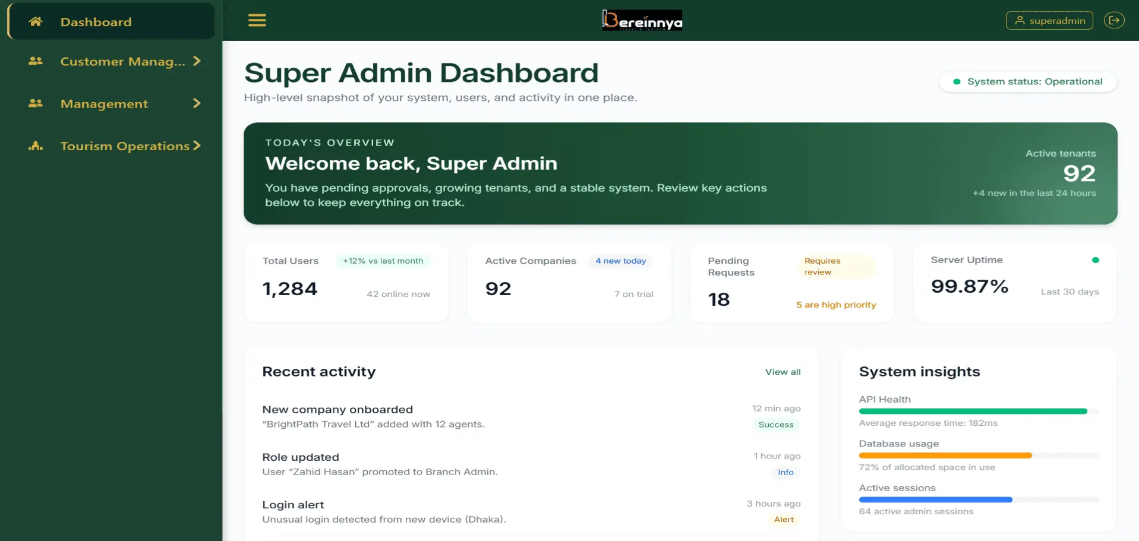
Task: Open the superadmin account button
Action: [1049, 20]
